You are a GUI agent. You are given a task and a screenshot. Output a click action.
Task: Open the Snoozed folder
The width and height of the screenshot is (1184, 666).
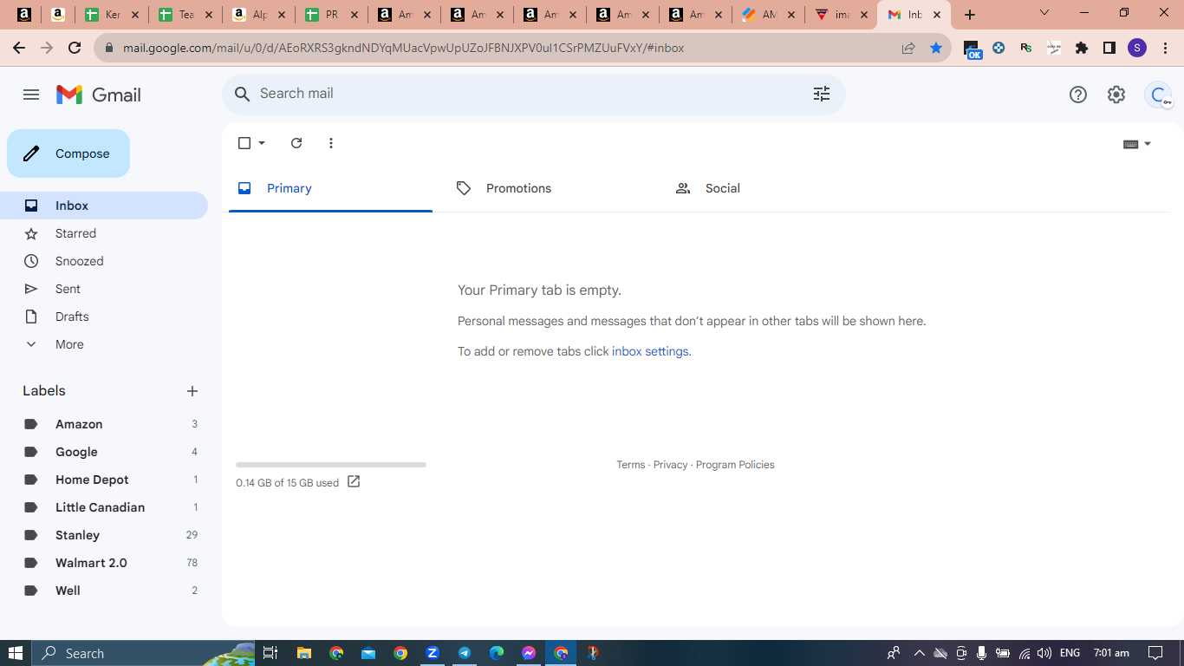pos(104,261)
